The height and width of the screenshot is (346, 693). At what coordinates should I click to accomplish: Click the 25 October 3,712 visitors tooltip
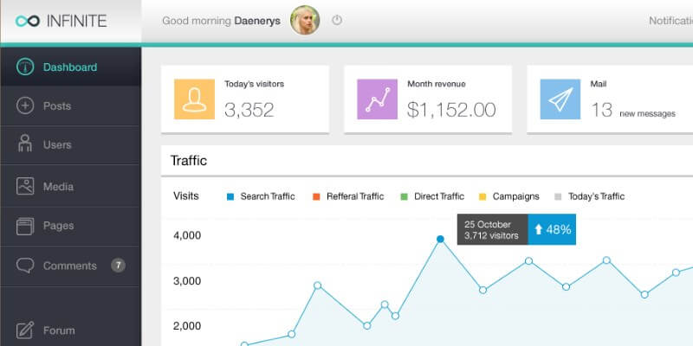[x=492, y=229]
